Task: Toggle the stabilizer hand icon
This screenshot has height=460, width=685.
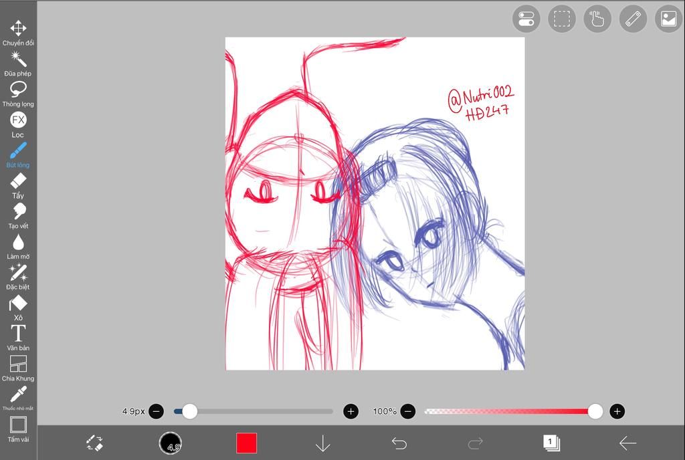Action: tap(597, 19)
